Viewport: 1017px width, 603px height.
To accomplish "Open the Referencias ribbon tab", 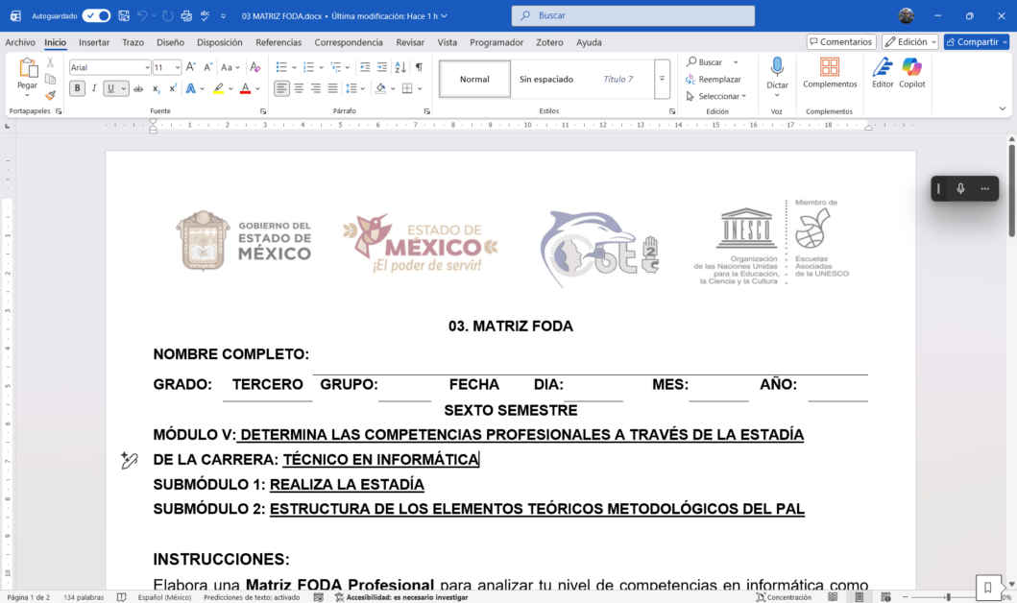I will pyautogui.click(x=278, y=42).
